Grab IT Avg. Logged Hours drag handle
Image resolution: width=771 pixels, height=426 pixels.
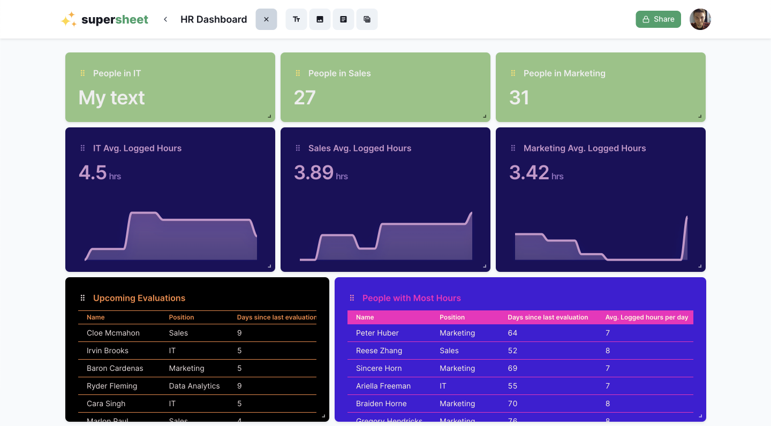82,148
